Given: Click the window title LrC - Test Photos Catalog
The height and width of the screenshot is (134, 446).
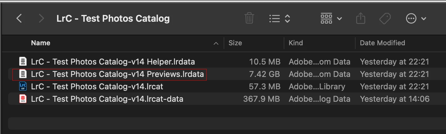Looking at the screenshot, I should point(113,19).
